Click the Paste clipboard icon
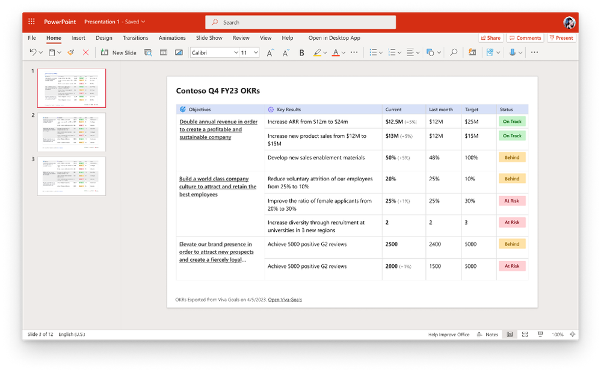Screen dimensions: 601x372 click(52, 52)
